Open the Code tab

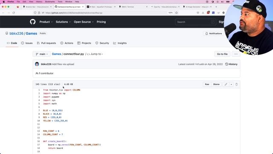click(12, 43)
